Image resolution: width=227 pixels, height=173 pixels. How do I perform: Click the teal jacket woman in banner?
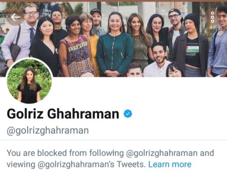point(115,45)
